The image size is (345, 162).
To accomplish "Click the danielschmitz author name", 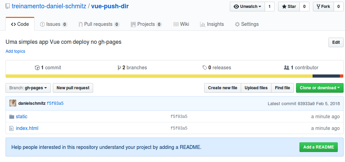I will 32,103.
